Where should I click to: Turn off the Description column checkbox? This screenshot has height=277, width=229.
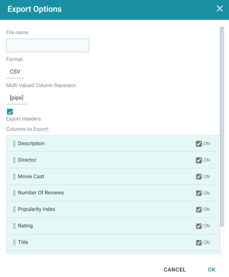coord(199,144)
